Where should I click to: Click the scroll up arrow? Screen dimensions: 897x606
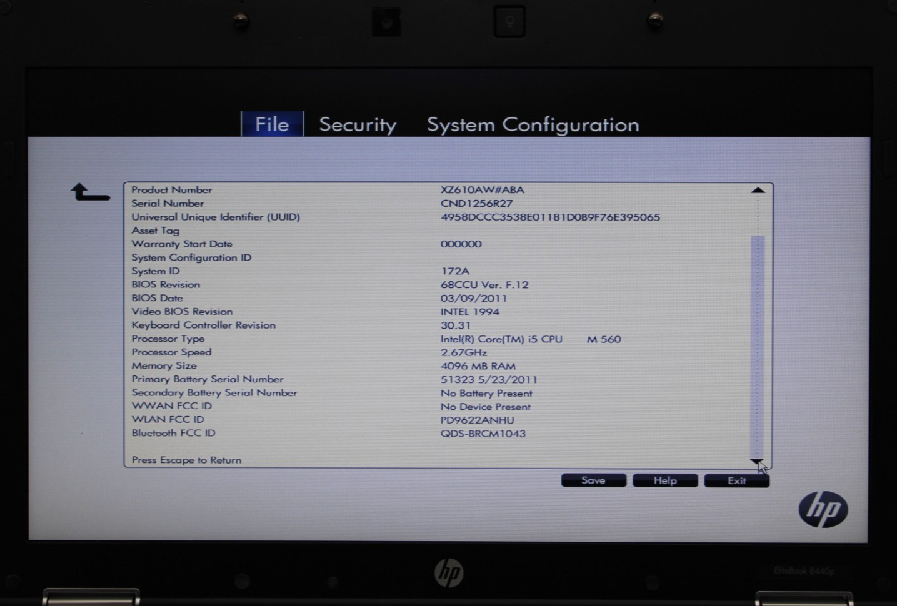tap(758, 191)
